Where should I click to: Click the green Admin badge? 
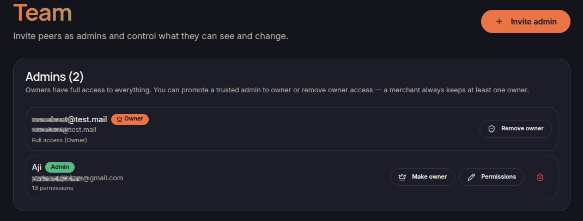click(60, 167)
